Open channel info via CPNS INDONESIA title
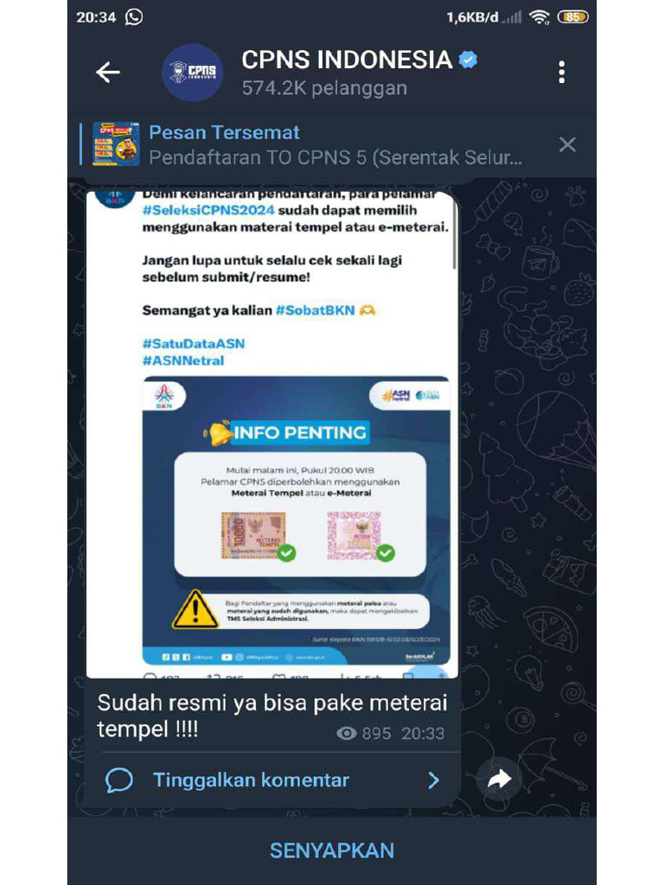 pyautogui.click(x=347, y=60)
